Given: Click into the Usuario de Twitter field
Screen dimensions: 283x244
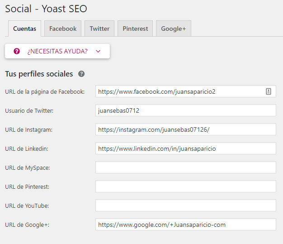Looking at the screenshot, I should coord(186,110).
